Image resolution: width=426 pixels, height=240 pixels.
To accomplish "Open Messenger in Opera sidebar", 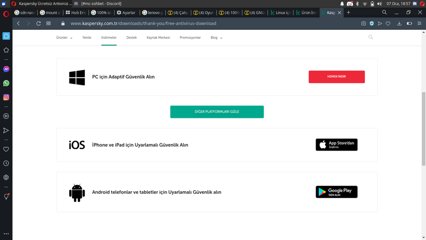I will pos(6,69).
